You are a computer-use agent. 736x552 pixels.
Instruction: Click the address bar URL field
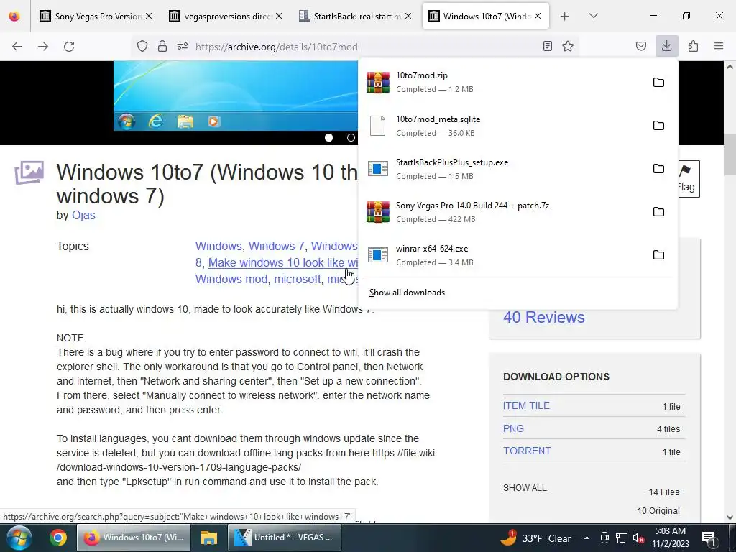[x=356, y=47]
